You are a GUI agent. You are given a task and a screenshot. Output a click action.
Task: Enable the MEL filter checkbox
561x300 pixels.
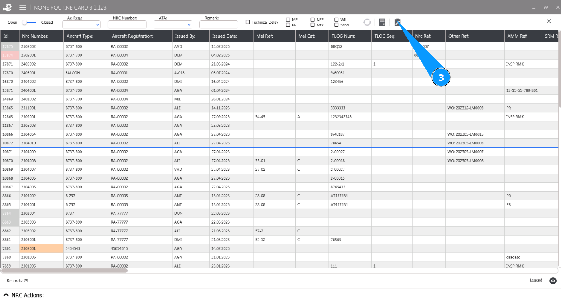288,19
